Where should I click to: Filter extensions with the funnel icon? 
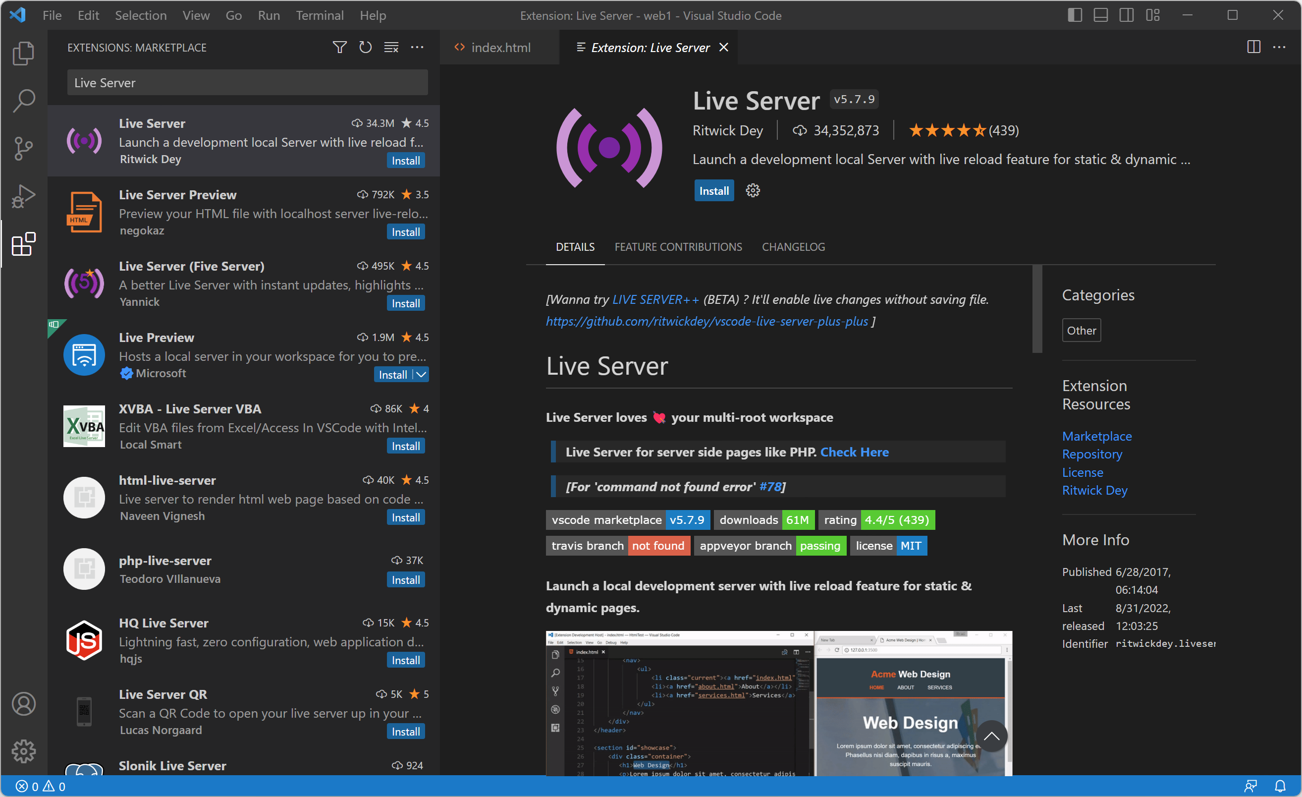point(339,48)
